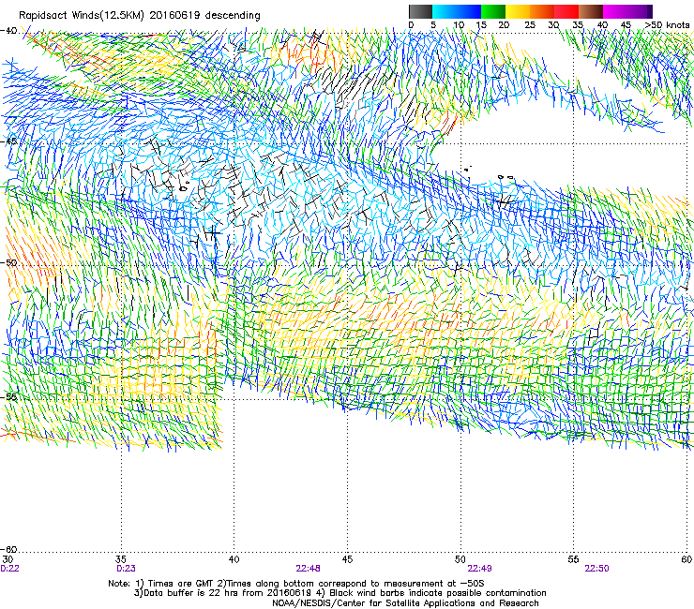Click the '0' label under the color legend
Viewport: 694px width, 609px height.
point(411,25)
